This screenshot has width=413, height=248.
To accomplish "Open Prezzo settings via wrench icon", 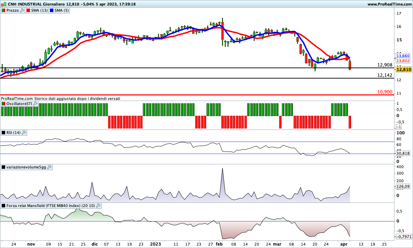I will (22, 10).
